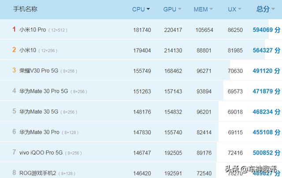The image size is (282, 178).
Task: Click total score 564327 分
Action: 266,50
